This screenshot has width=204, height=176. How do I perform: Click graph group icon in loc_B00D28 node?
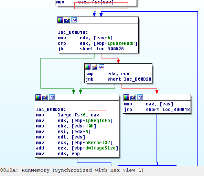(x=52, y=97)
